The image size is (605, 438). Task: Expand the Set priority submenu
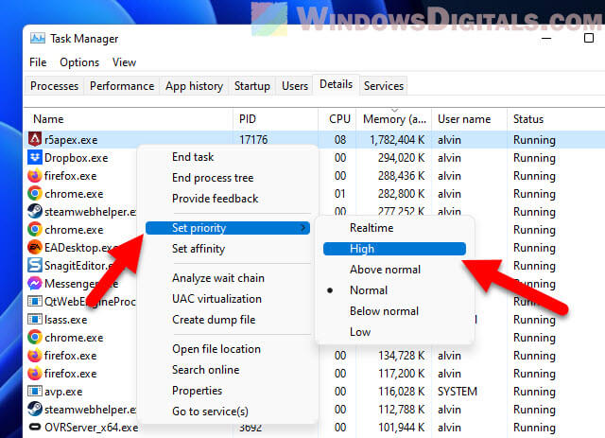[228, 228]
